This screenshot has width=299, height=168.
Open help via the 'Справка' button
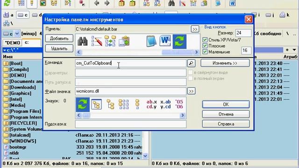[x=226, y=124]
